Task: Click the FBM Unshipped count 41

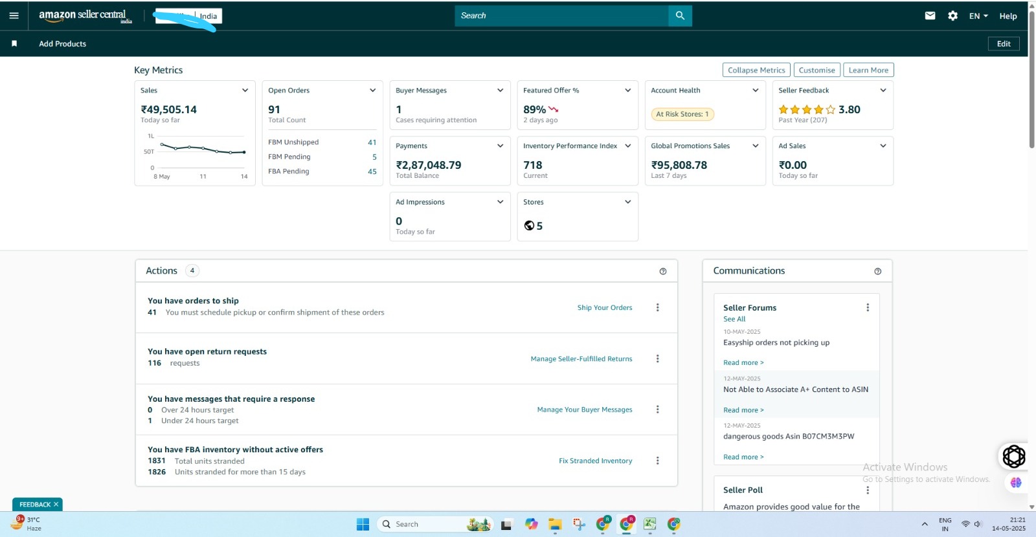Action: pos(372,142)
